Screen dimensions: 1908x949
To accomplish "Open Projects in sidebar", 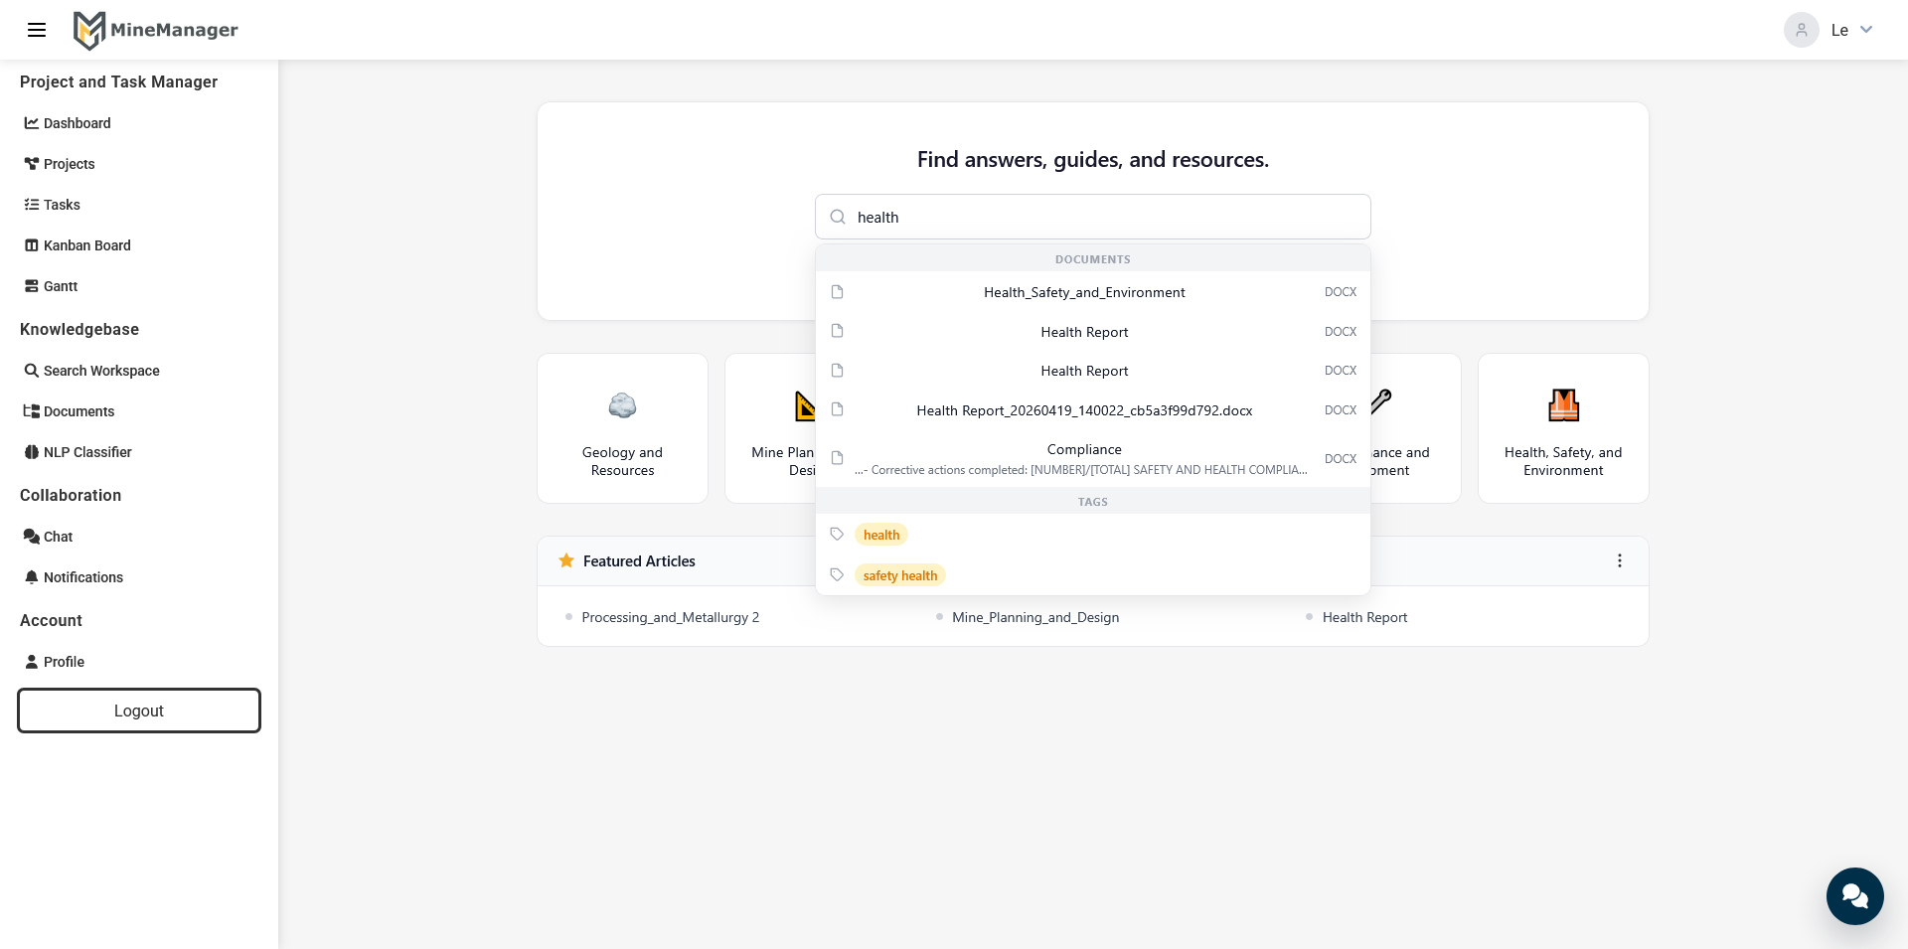I will [x=60, y=164].
